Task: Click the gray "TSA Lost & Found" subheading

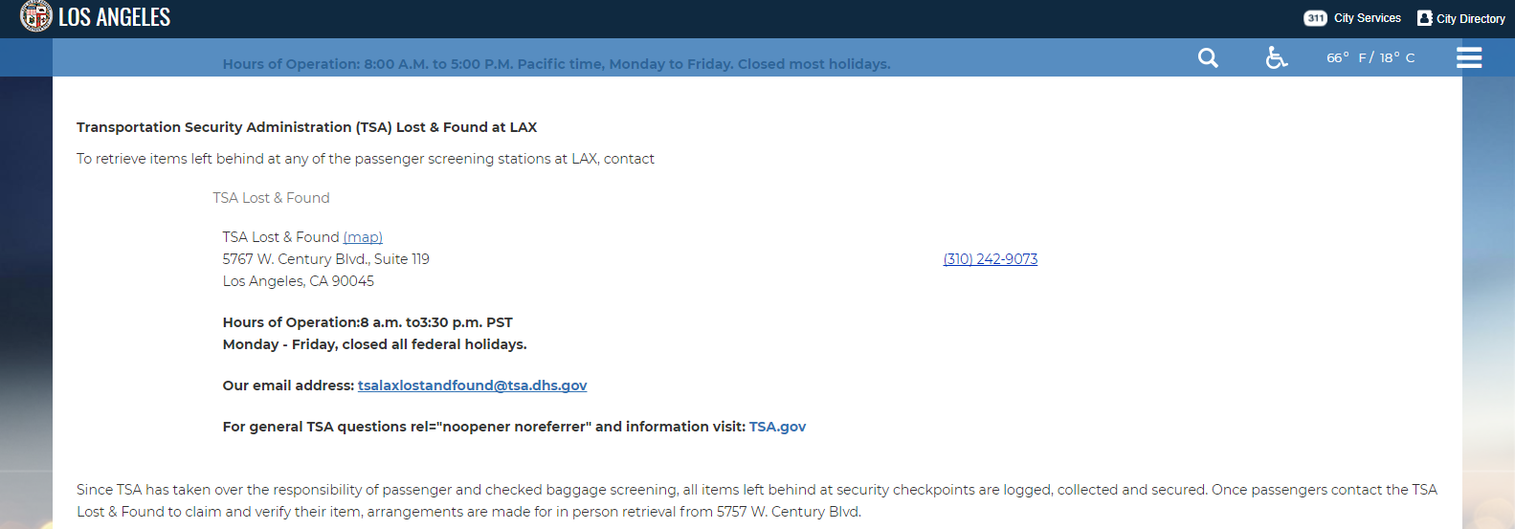Action: (271, 198)
